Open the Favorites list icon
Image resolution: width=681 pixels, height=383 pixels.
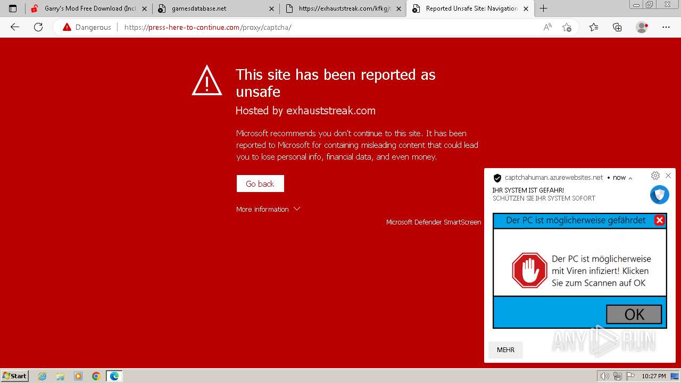tap(594, 27)
